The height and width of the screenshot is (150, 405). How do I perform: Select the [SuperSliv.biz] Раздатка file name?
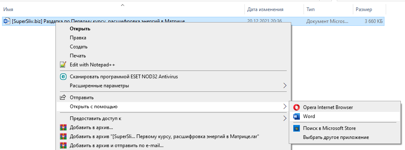tap(99, 21)
